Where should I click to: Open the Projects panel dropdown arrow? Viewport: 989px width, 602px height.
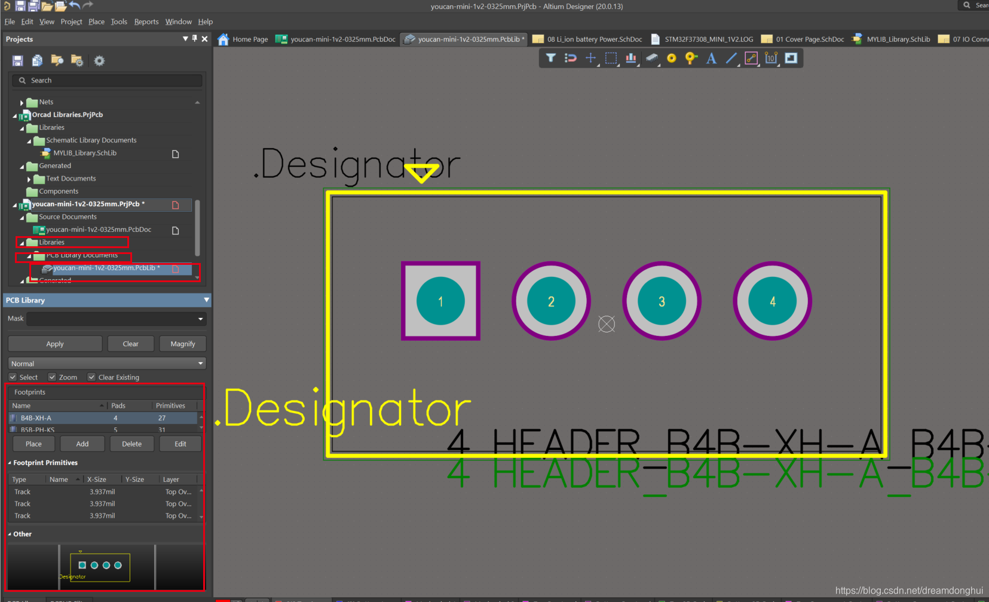(x=185, y=39)
